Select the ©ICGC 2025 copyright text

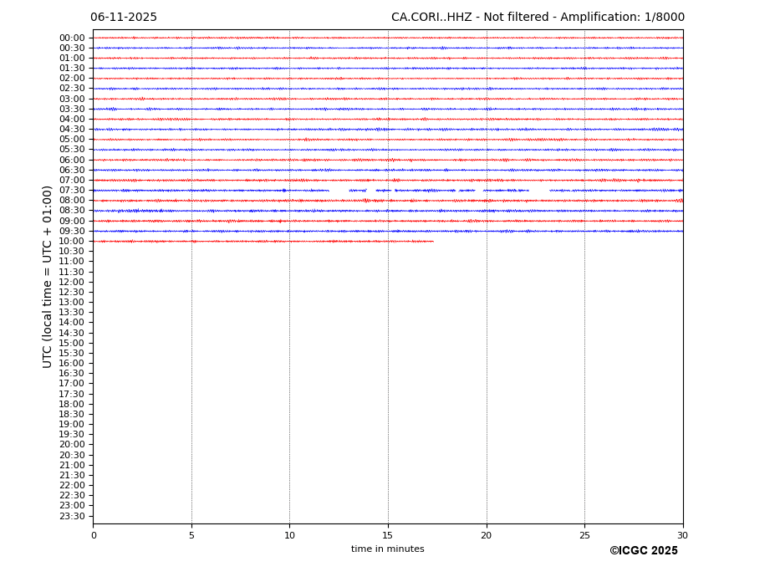pyautogui.click(x=643, y=551)
